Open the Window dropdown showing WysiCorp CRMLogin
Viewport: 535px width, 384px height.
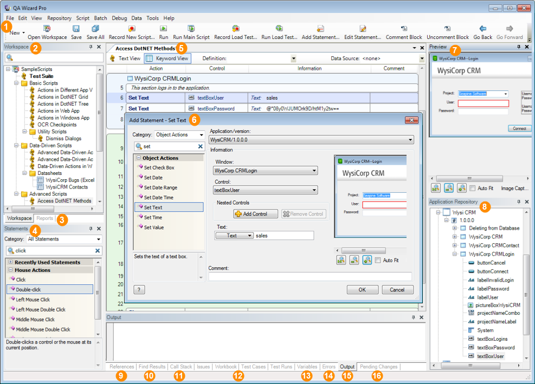[266, 171]
